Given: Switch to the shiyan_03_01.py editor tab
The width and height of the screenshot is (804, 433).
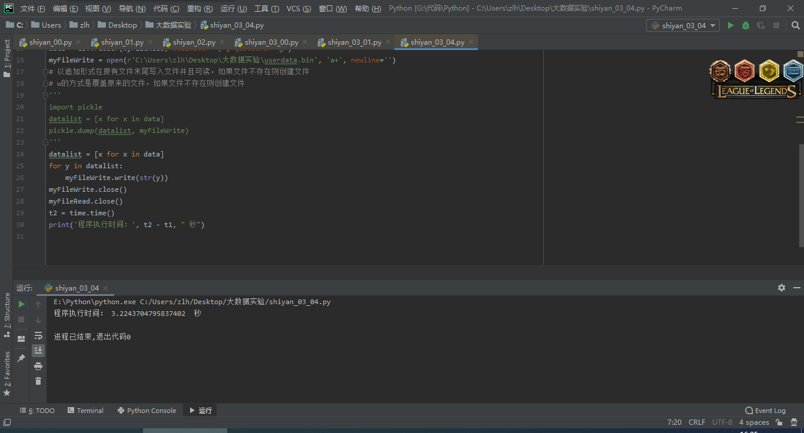Looking at the screenshot, I should pos(354,42).
